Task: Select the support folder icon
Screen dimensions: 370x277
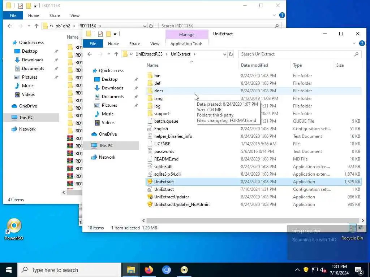Action: click(x=150, y=114)
